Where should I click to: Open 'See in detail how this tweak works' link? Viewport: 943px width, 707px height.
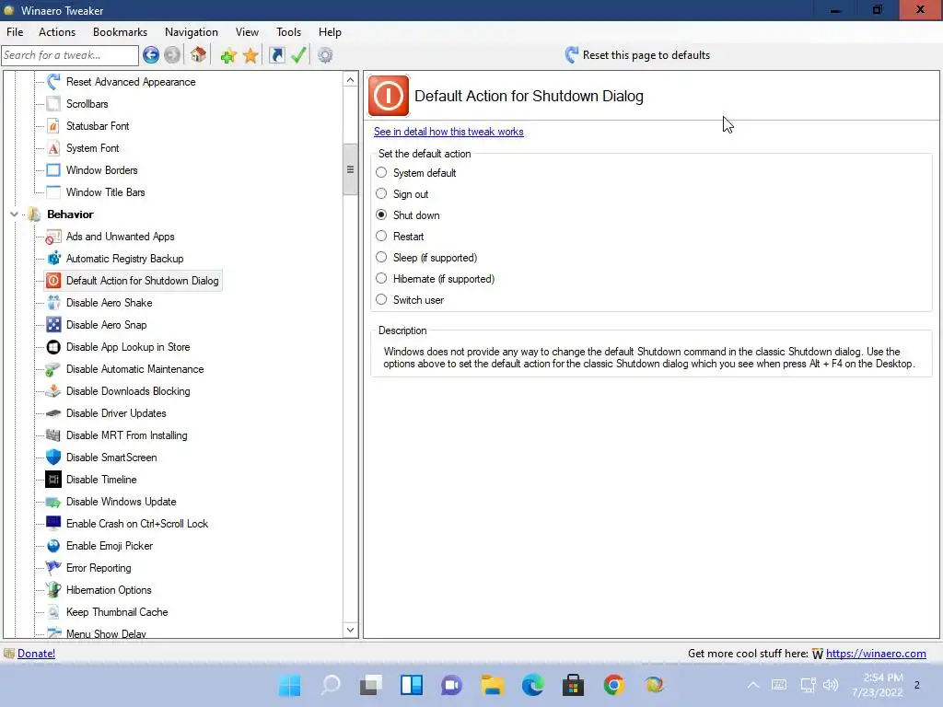pos(448,132)
